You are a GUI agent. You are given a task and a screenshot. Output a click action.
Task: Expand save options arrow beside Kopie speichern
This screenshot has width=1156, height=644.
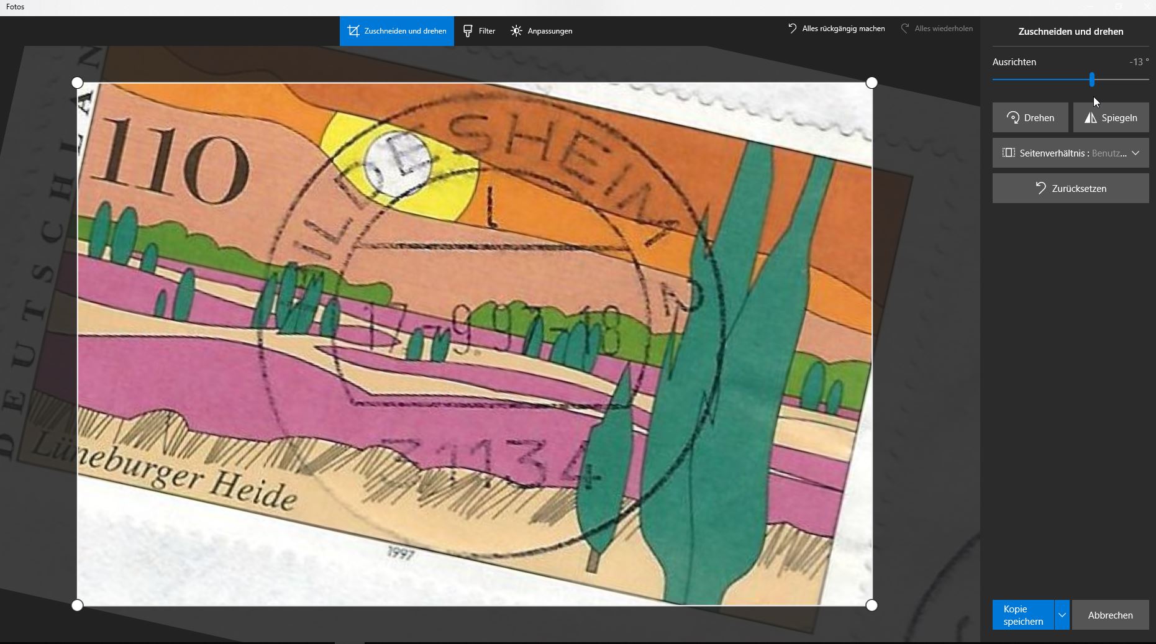[1062, 615]
